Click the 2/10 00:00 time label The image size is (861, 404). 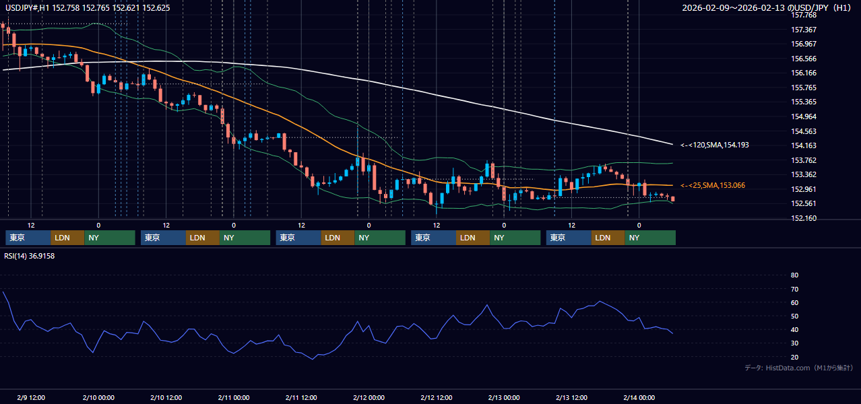(x=98, y=397)
